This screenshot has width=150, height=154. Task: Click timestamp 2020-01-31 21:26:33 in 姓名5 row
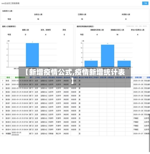[20, 96]
